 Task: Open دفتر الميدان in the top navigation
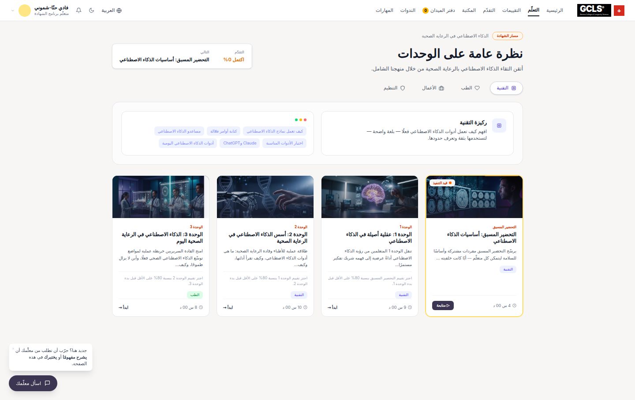[443, 10]
